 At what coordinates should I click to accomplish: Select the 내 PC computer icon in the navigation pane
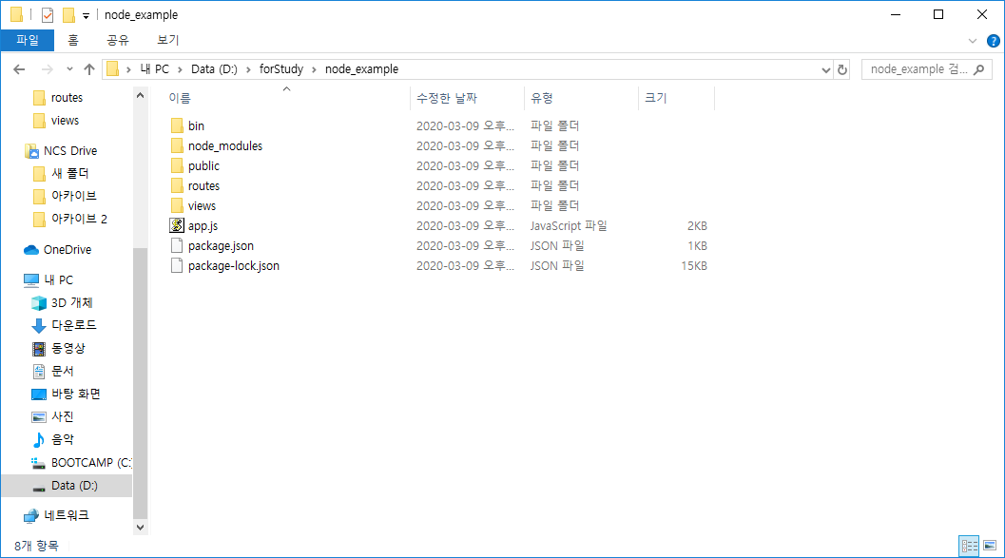[x=30, y=280]
